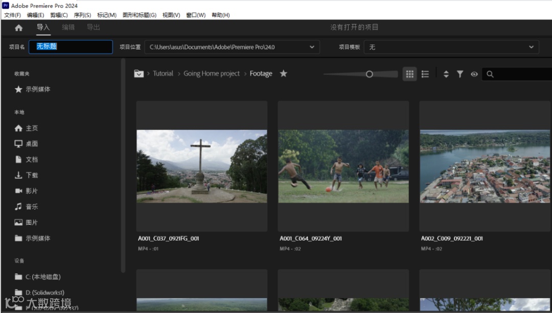Open the C: local disk device

coord(38,277)
